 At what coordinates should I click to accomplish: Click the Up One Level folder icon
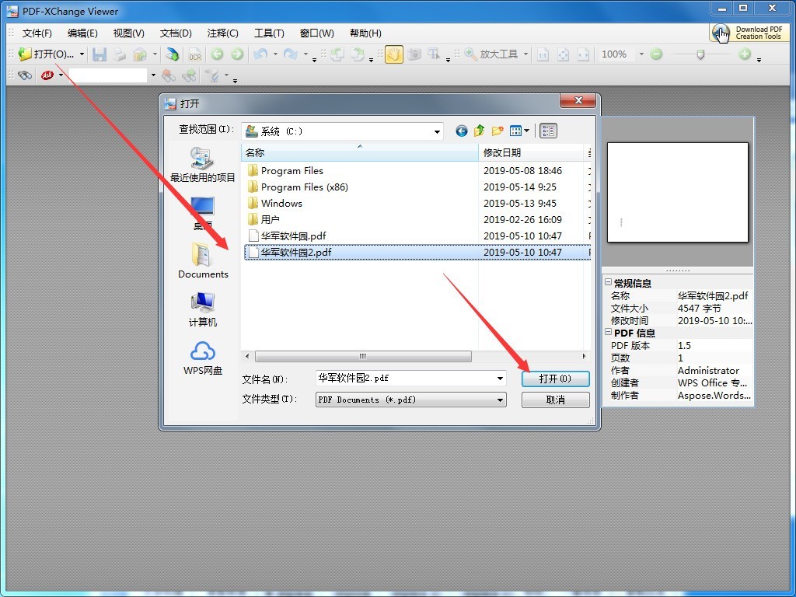coord(479,130)
